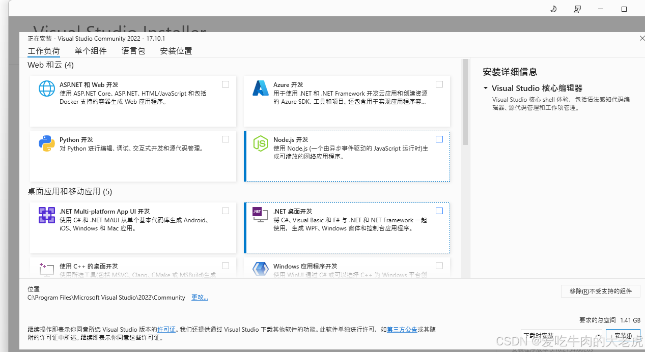Click the 更改 location link

tap(200, 298)
